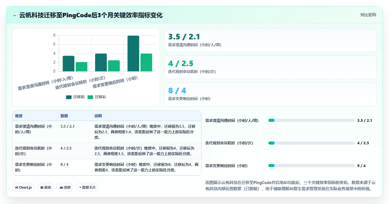
Task: Click description mentioning 两者相差4
Action: click(x=146, y=167)
